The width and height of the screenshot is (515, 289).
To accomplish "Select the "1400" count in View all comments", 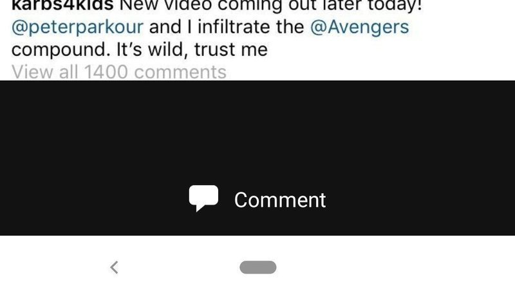I will pyautogui.click(x=106, y=72).
